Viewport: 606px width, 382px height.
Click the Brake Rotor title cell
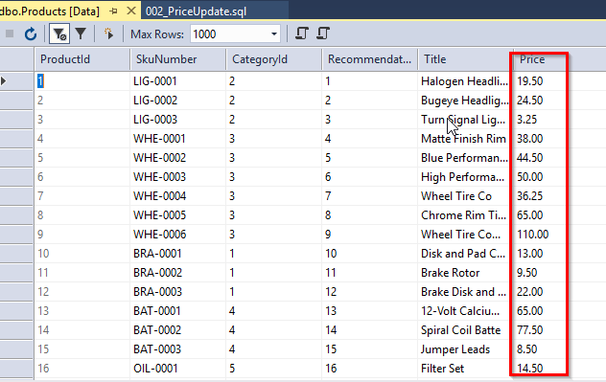[x=465, y=273]
